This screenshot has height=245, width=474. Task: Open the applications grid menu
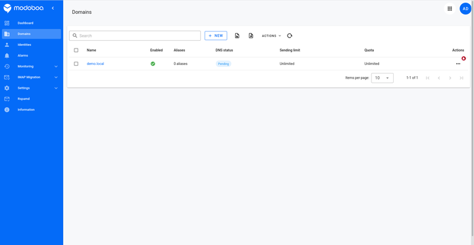point(450,9)
